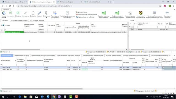Viewport: 176px width, 99px height.
Task: Open График истории подачи предложений
Action: (117, 15)
